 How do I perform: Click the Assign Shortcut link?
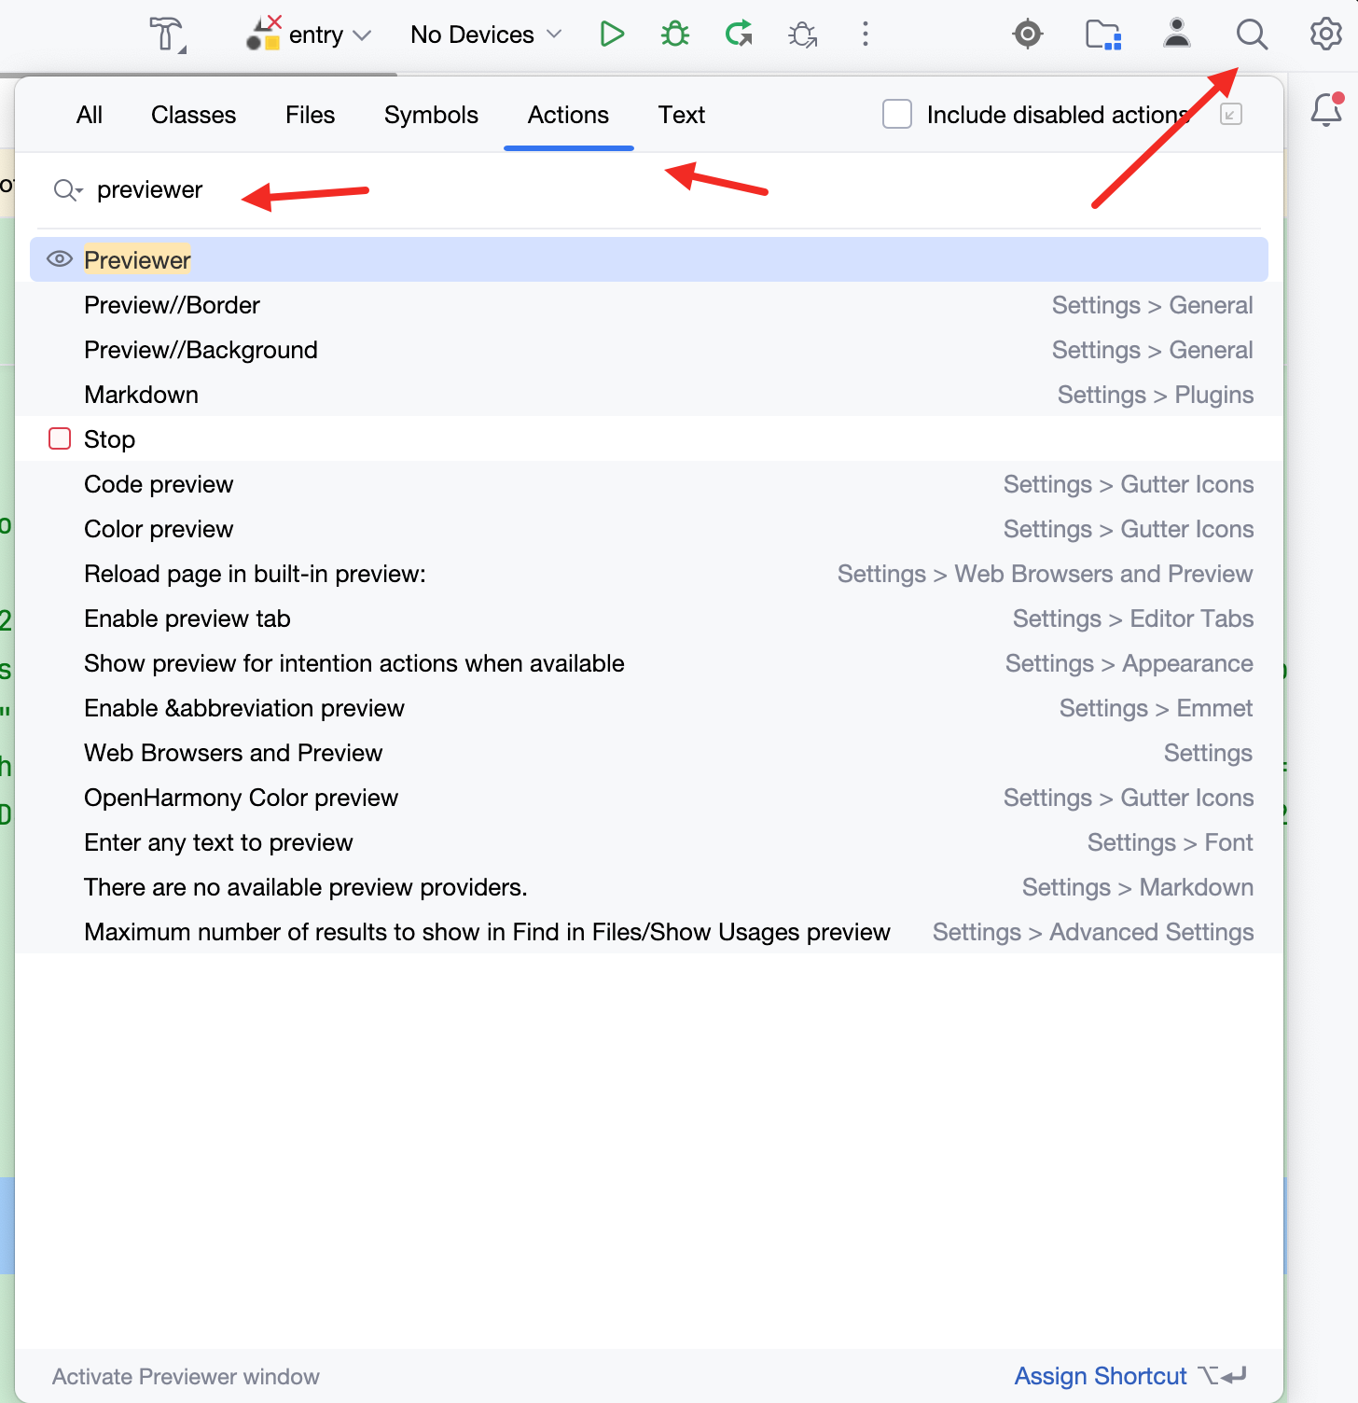pos(1101,1376)
